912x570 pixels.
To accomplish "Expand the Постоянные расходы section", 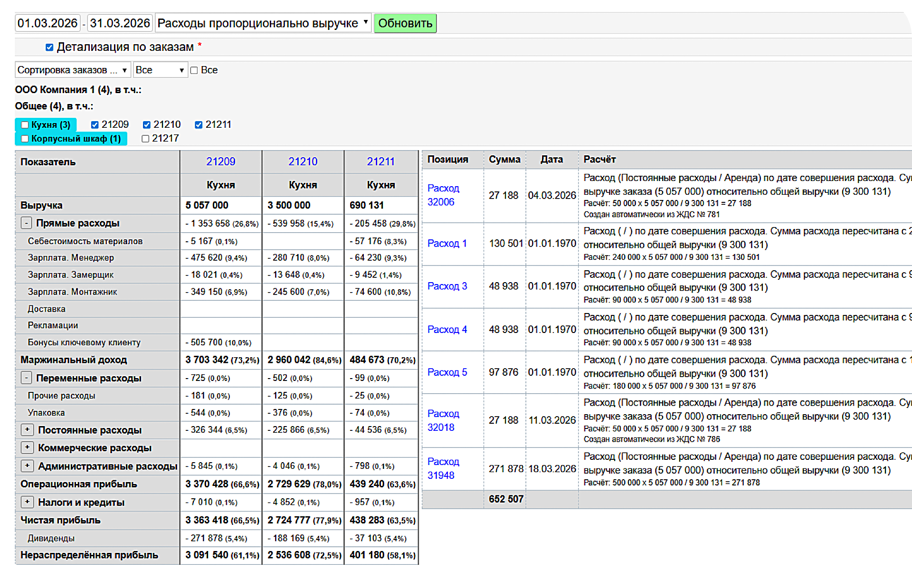I will coord(28,430).
